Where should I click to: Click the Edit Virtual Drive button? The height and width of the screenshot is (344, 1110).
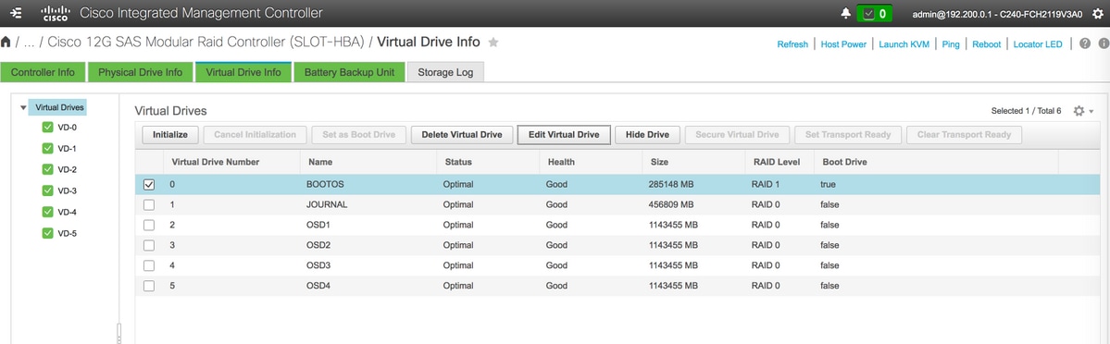pyautogui.click(x=564, y=134)
